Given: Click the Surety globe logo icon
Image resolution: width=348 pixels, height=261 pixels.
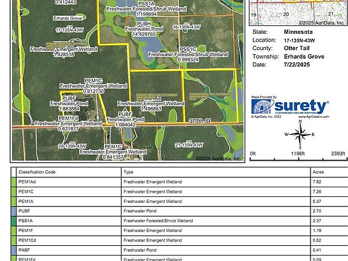Looking at the screenshot, I should click(x=263, y=107).
